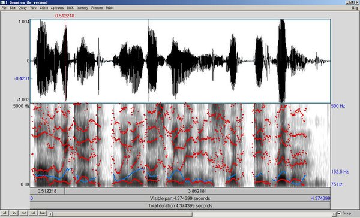The height and width of the screenshot is (218, 360).
Task: Open the Edit menu
Action: click(x=13, y=8)
